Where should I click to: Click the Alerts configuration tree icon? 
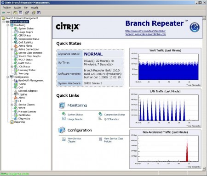[x=16, y=98]
